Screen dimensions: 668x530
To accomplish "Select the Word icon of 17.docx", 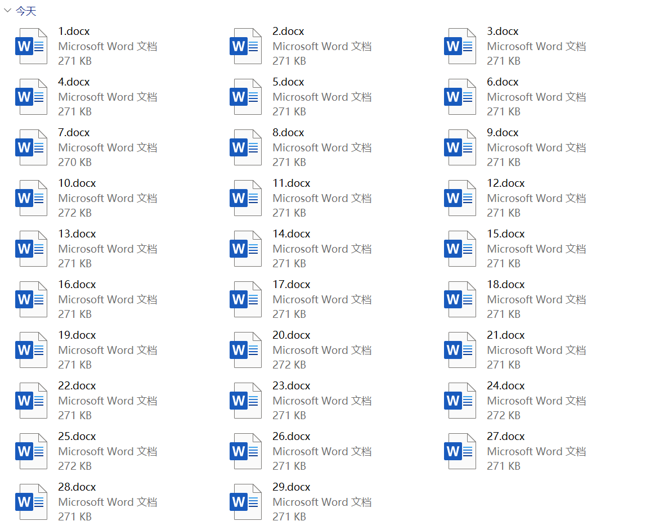I will point(245,299).
